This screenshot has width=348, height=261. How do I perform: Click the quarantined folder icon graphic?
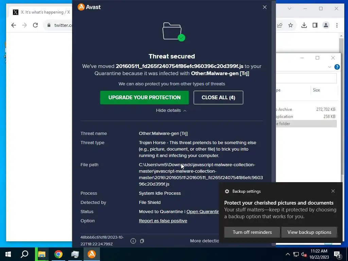pyautogui.click(x=174, y=32)
